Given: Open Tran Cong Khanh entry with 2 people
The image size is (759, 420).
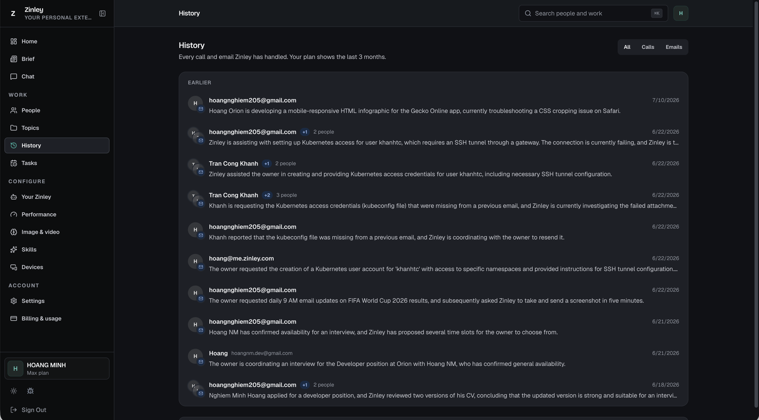Looking at the screenshot, I should 433,169.
